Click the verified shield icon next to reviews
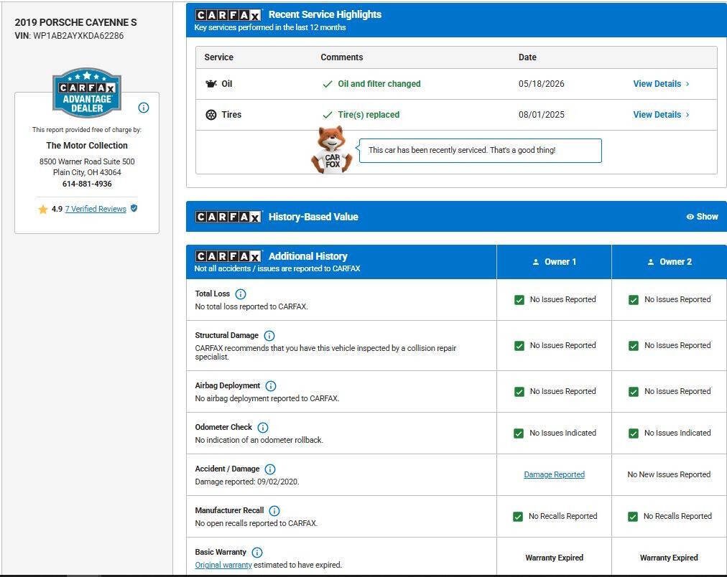The height and width of the screenshot is (577, 727). tap(134, 208)
